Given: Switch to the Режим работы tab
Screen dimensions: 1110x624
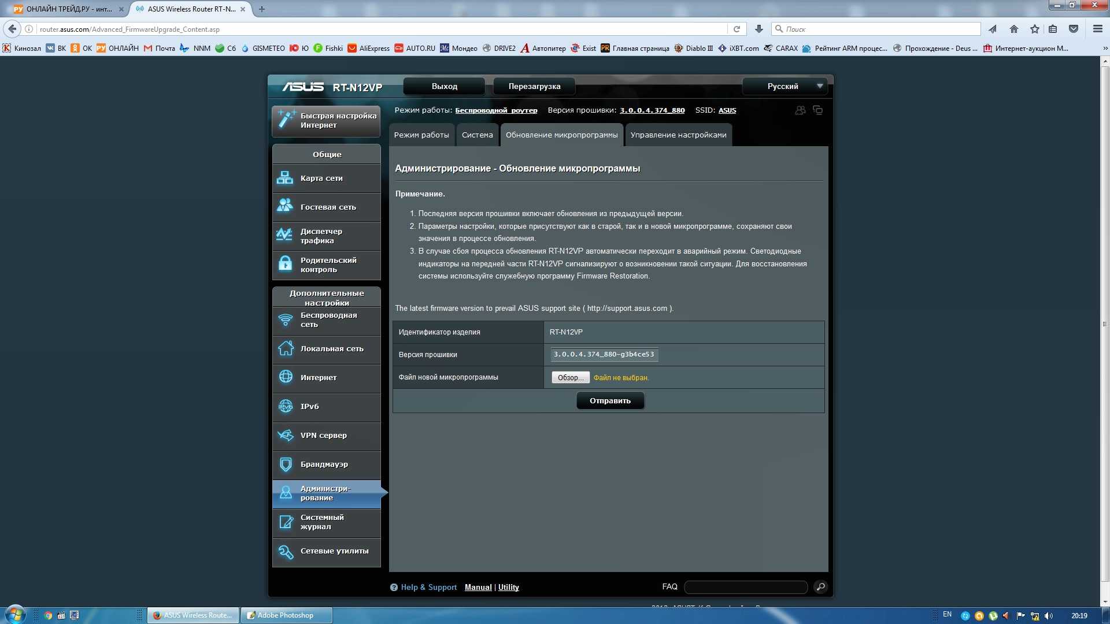Looking at the screenshot, I should (421, 135).
